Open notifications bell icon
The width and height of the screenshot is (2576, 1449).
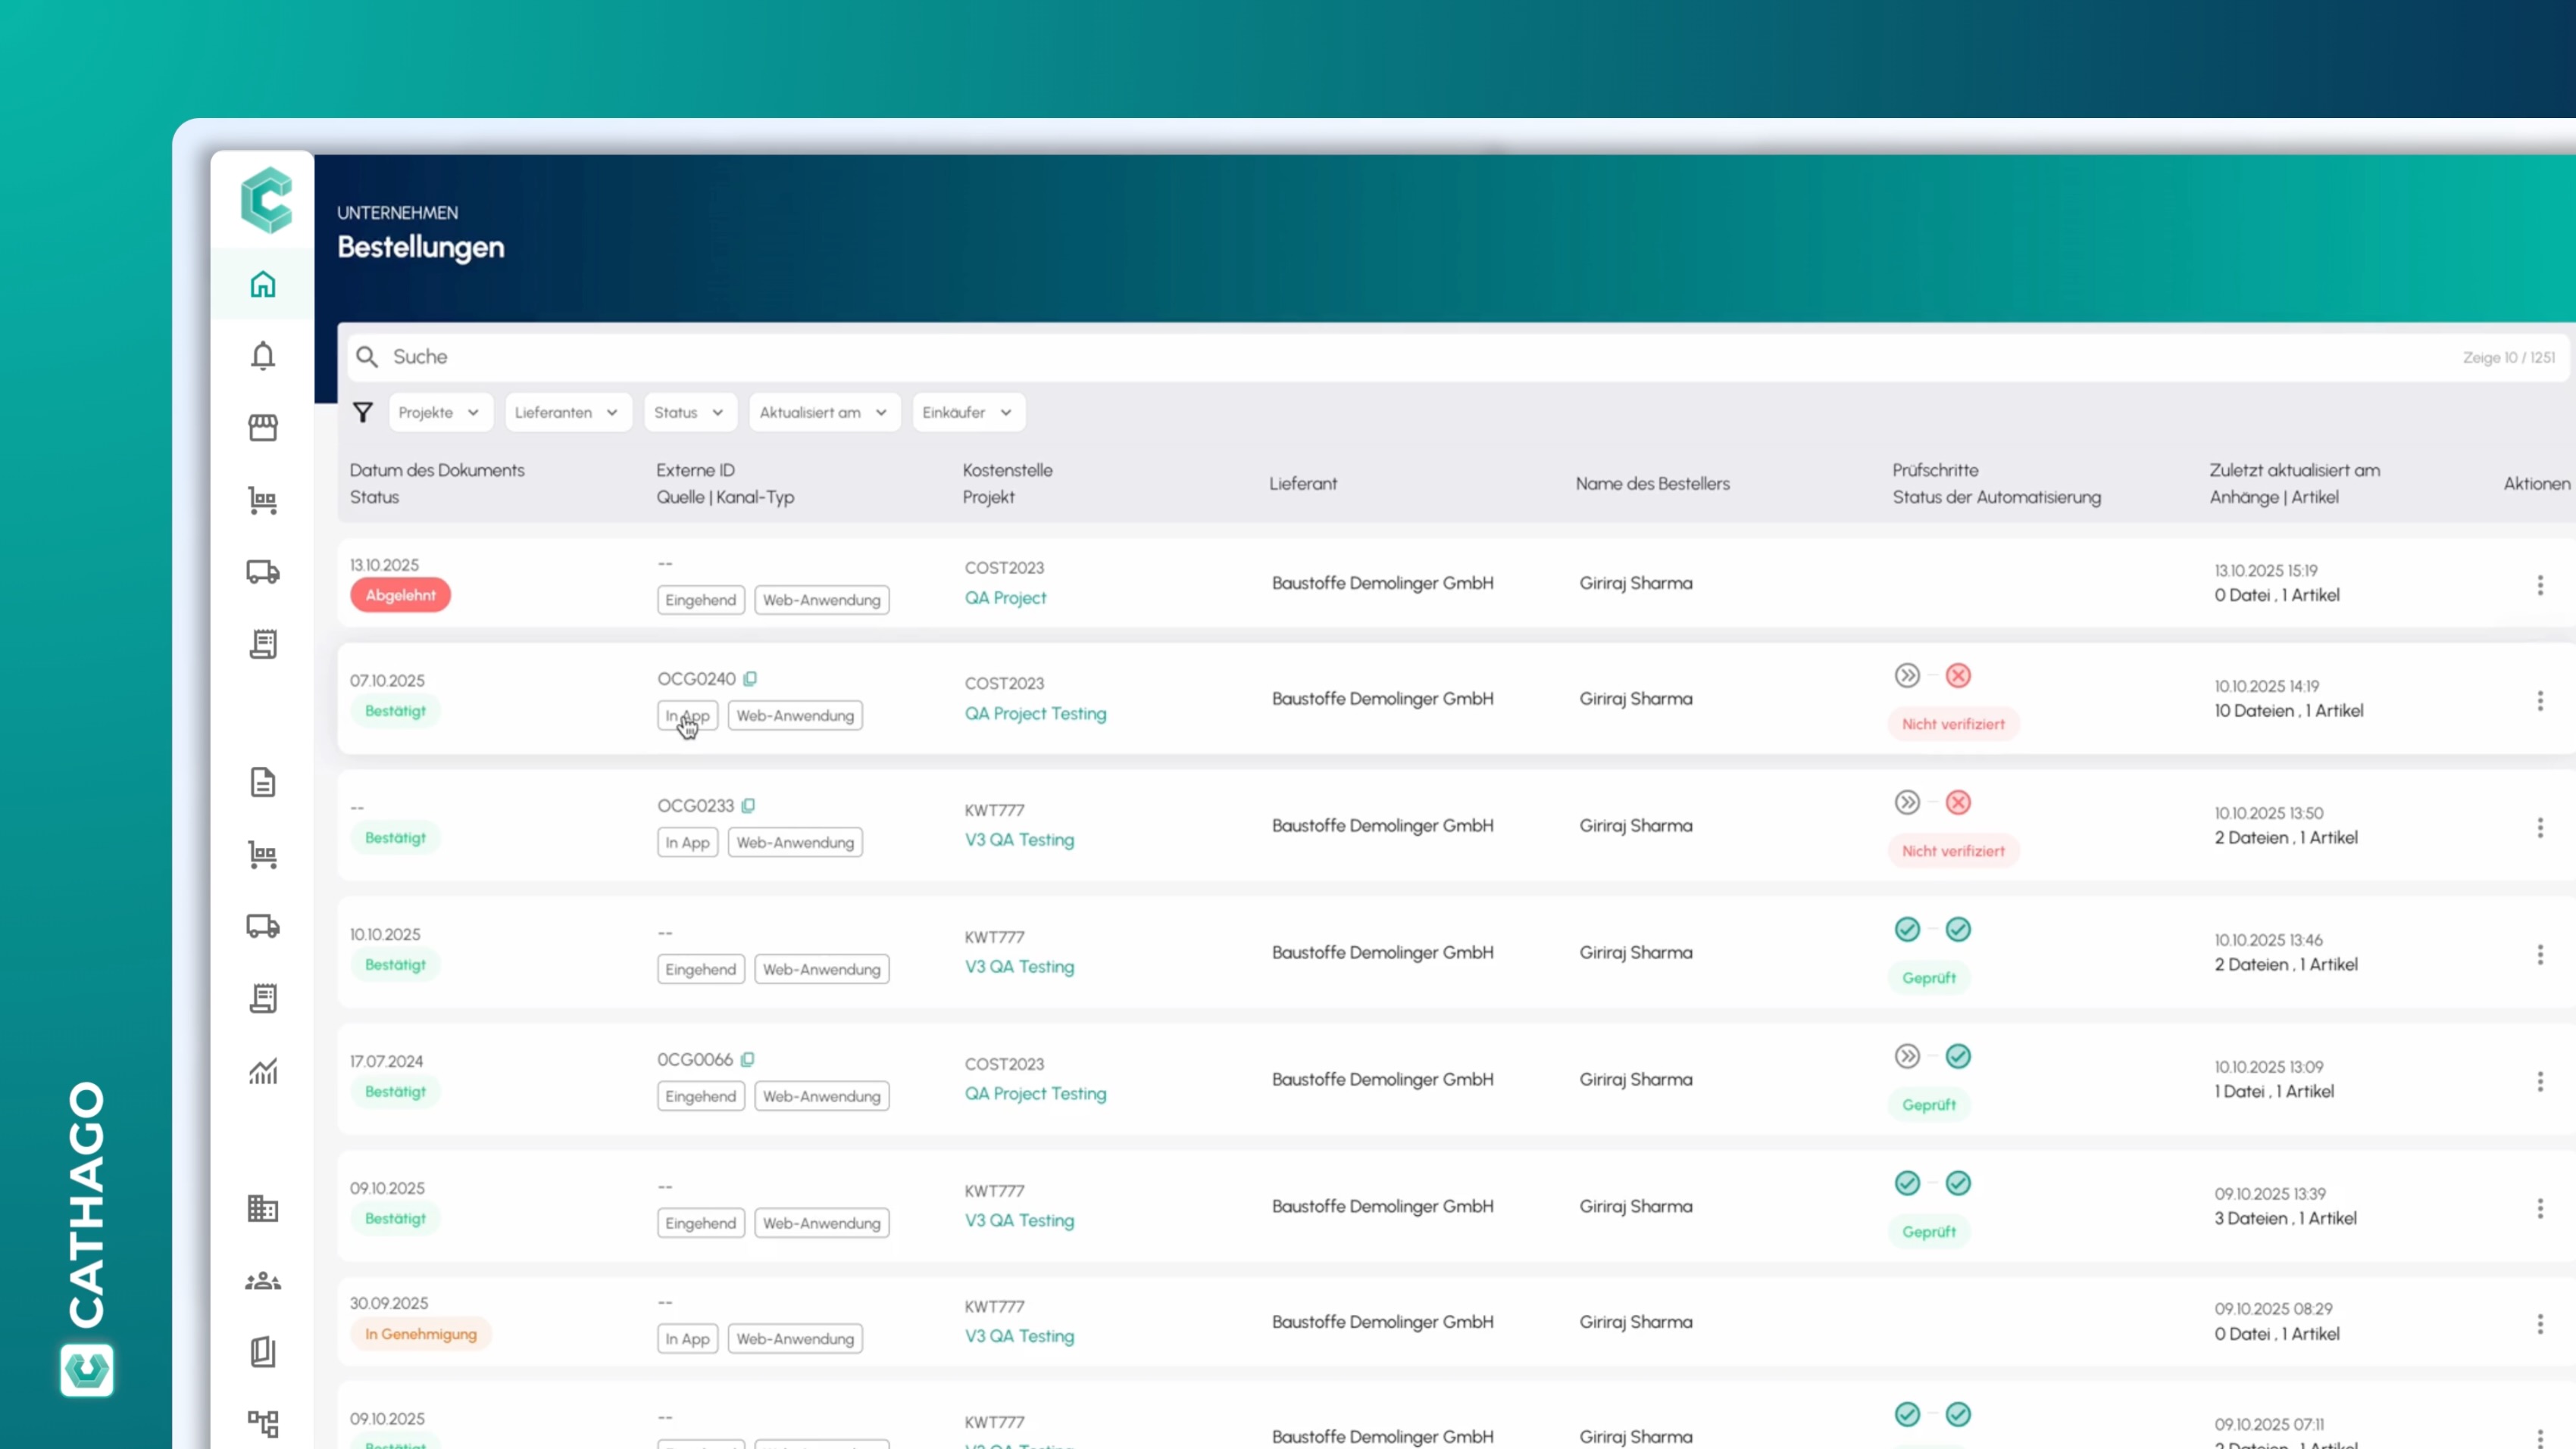[x=262, y=356]
